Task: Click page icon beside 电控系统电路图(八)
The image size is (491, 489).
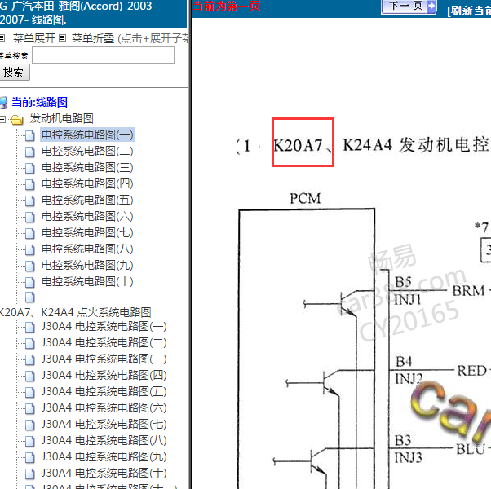Action: pyautogui.click(x=29, y=249)
